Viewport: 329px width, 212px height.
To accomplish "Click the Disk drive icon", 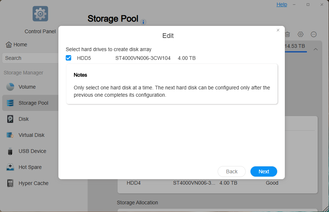I will (x=10, y=119).
